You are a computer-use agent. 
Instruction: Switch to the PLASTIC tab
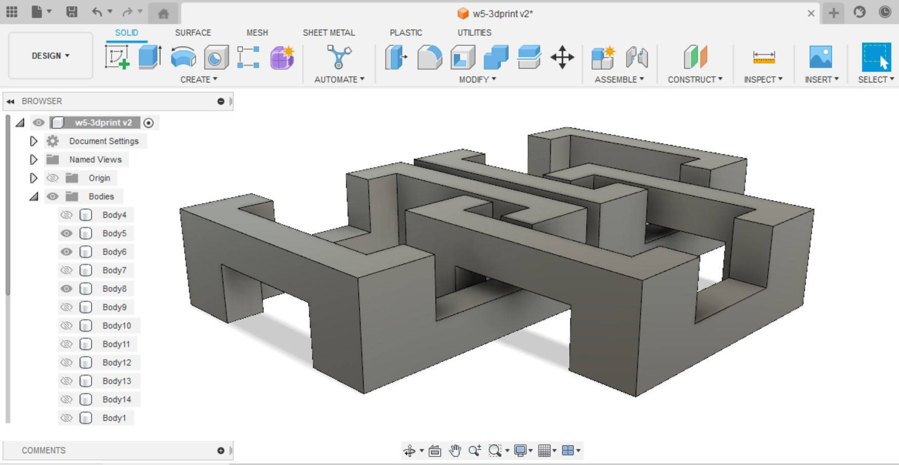pos(406,32)
